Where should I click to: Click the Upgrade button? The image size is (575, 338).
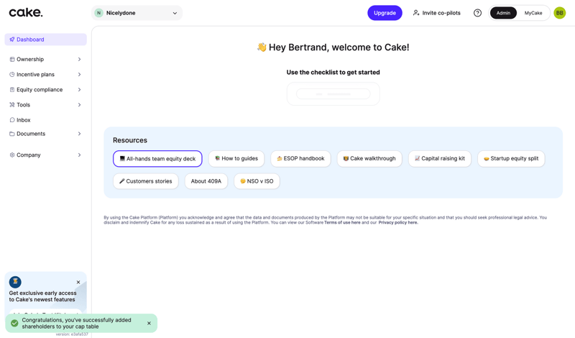pos(385,13)
